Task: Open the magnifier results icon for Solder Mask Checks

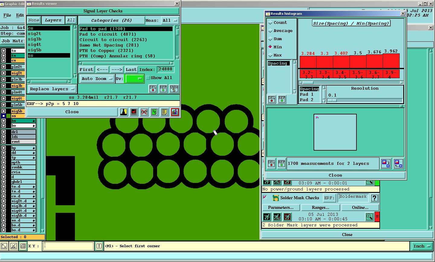Action: (369, 217)
